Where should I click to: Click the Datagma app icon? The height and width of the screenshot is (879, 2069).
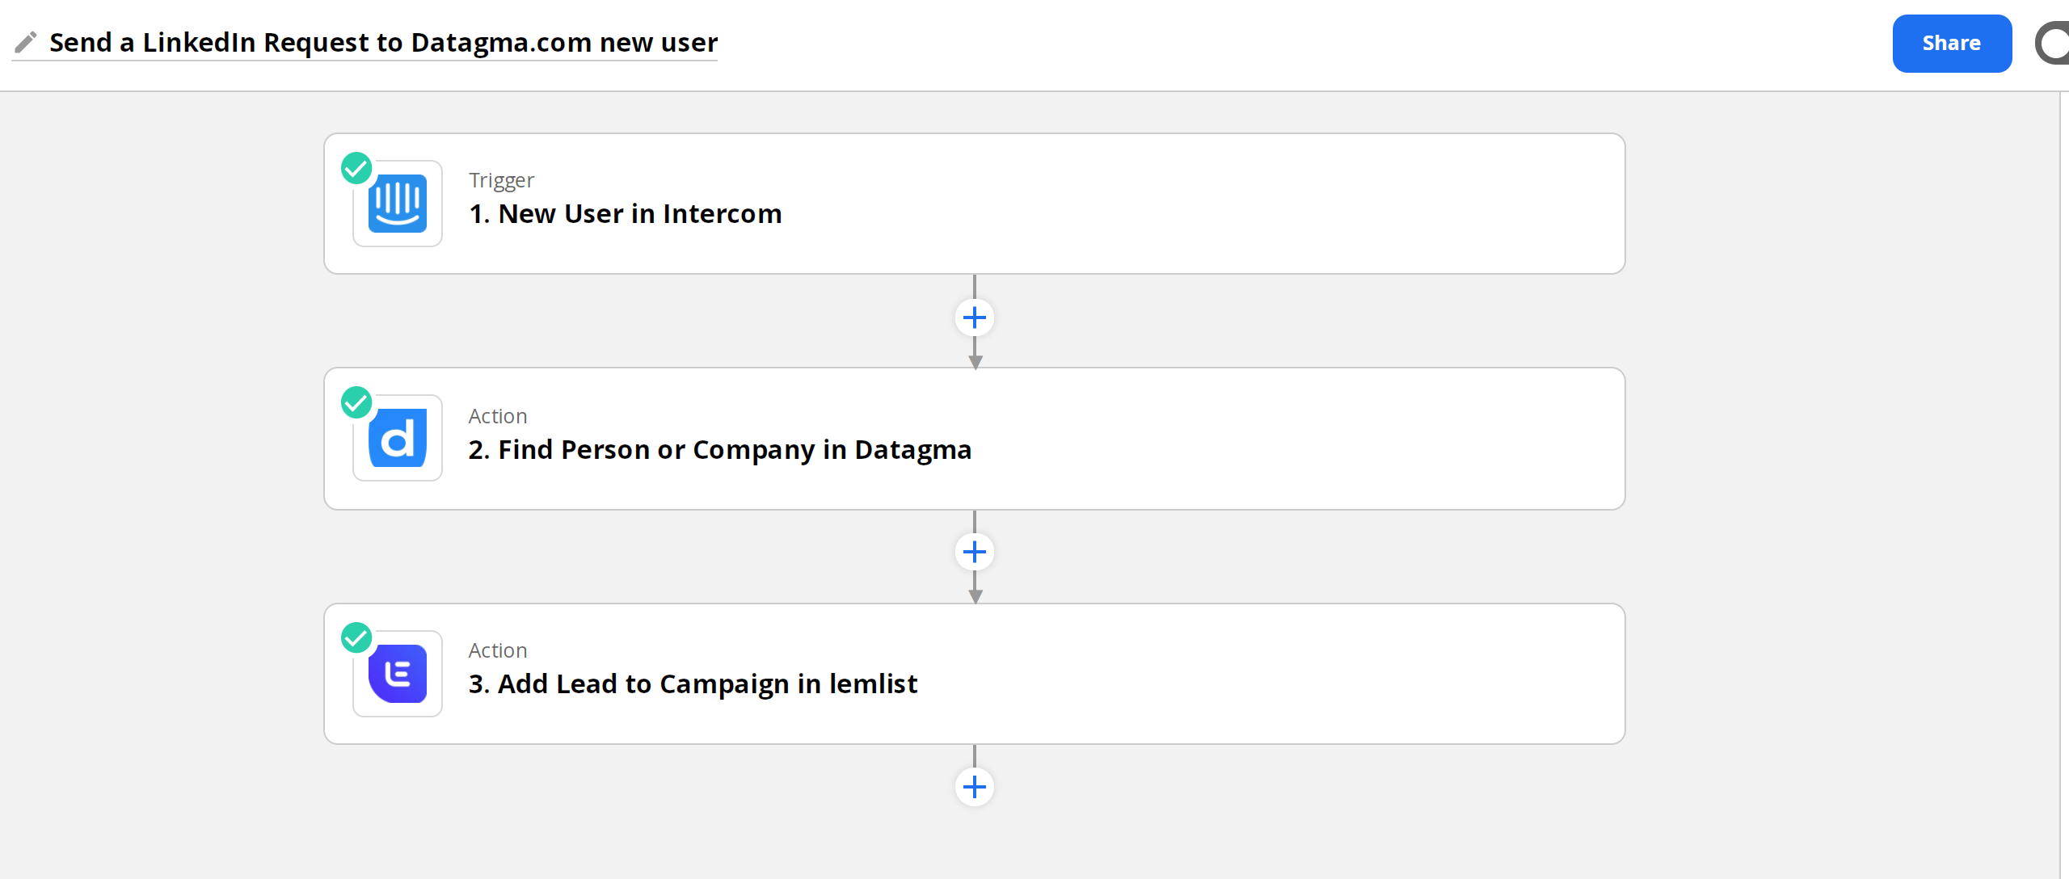[398, 438]
